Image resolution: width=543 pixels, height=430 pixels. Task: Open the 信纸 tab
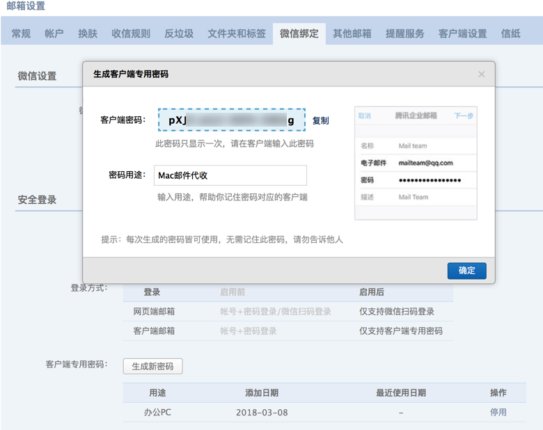510,33
